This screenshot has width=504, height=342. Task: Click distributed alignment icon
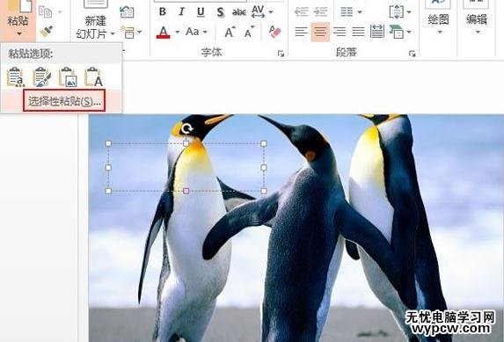377,32
